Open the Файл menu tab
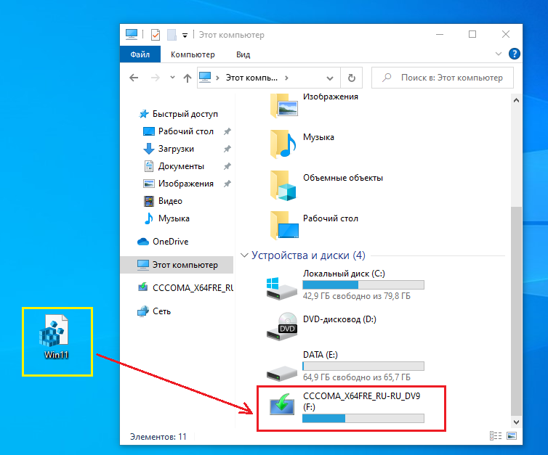This screenshot has height=455, width=548. 140,54
